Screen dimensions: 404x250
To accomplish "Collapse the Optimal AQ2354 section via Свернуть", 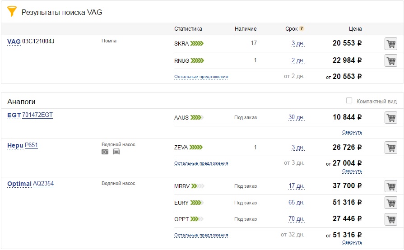I will [x=352, y=242].
